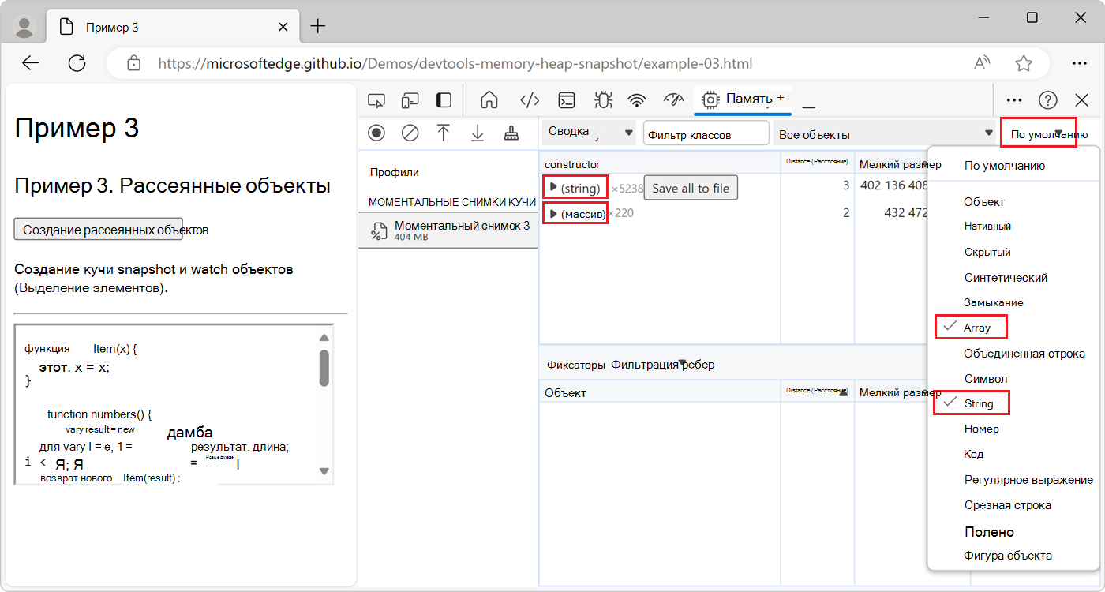Go back to the previous page
This screenshot has height=592, width=1105.
click(x=31, y=63)
